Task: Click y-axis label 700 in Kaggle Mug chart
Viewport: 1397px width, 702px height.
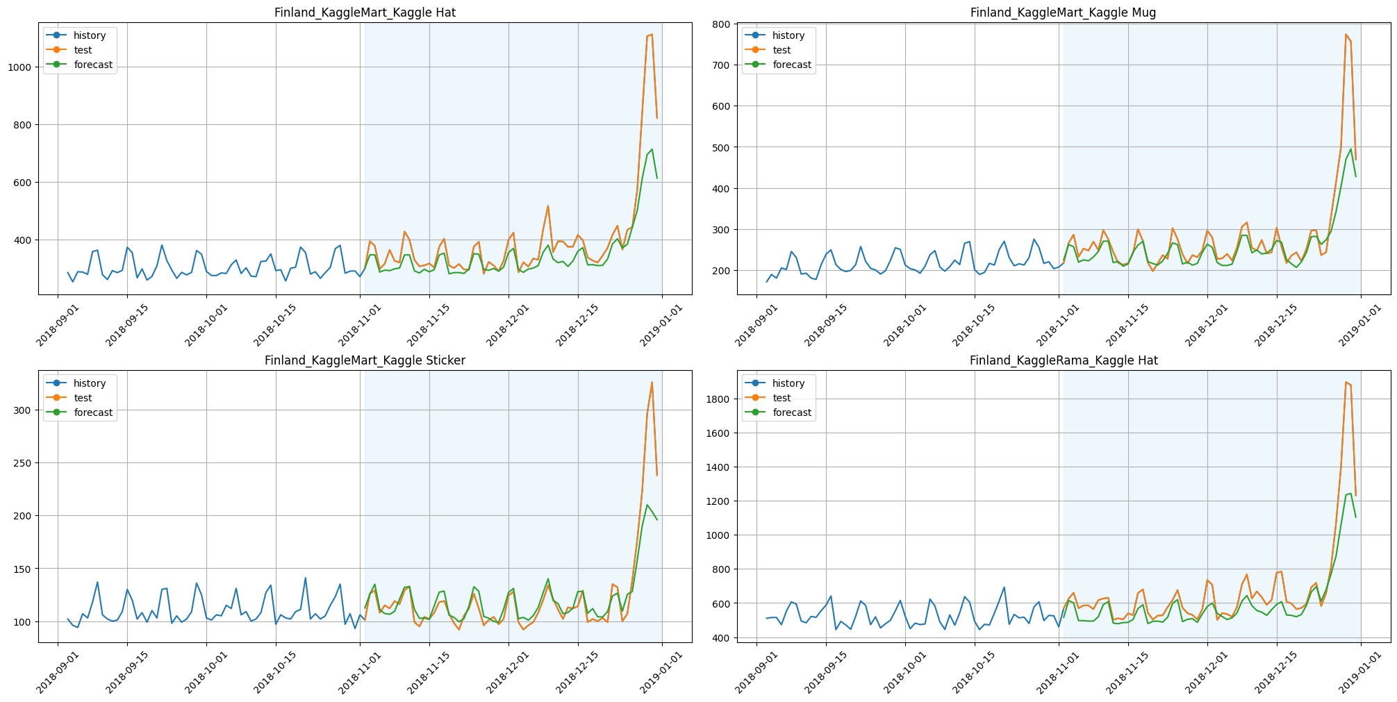Action: pyautogui.click(x=722, y=65)
